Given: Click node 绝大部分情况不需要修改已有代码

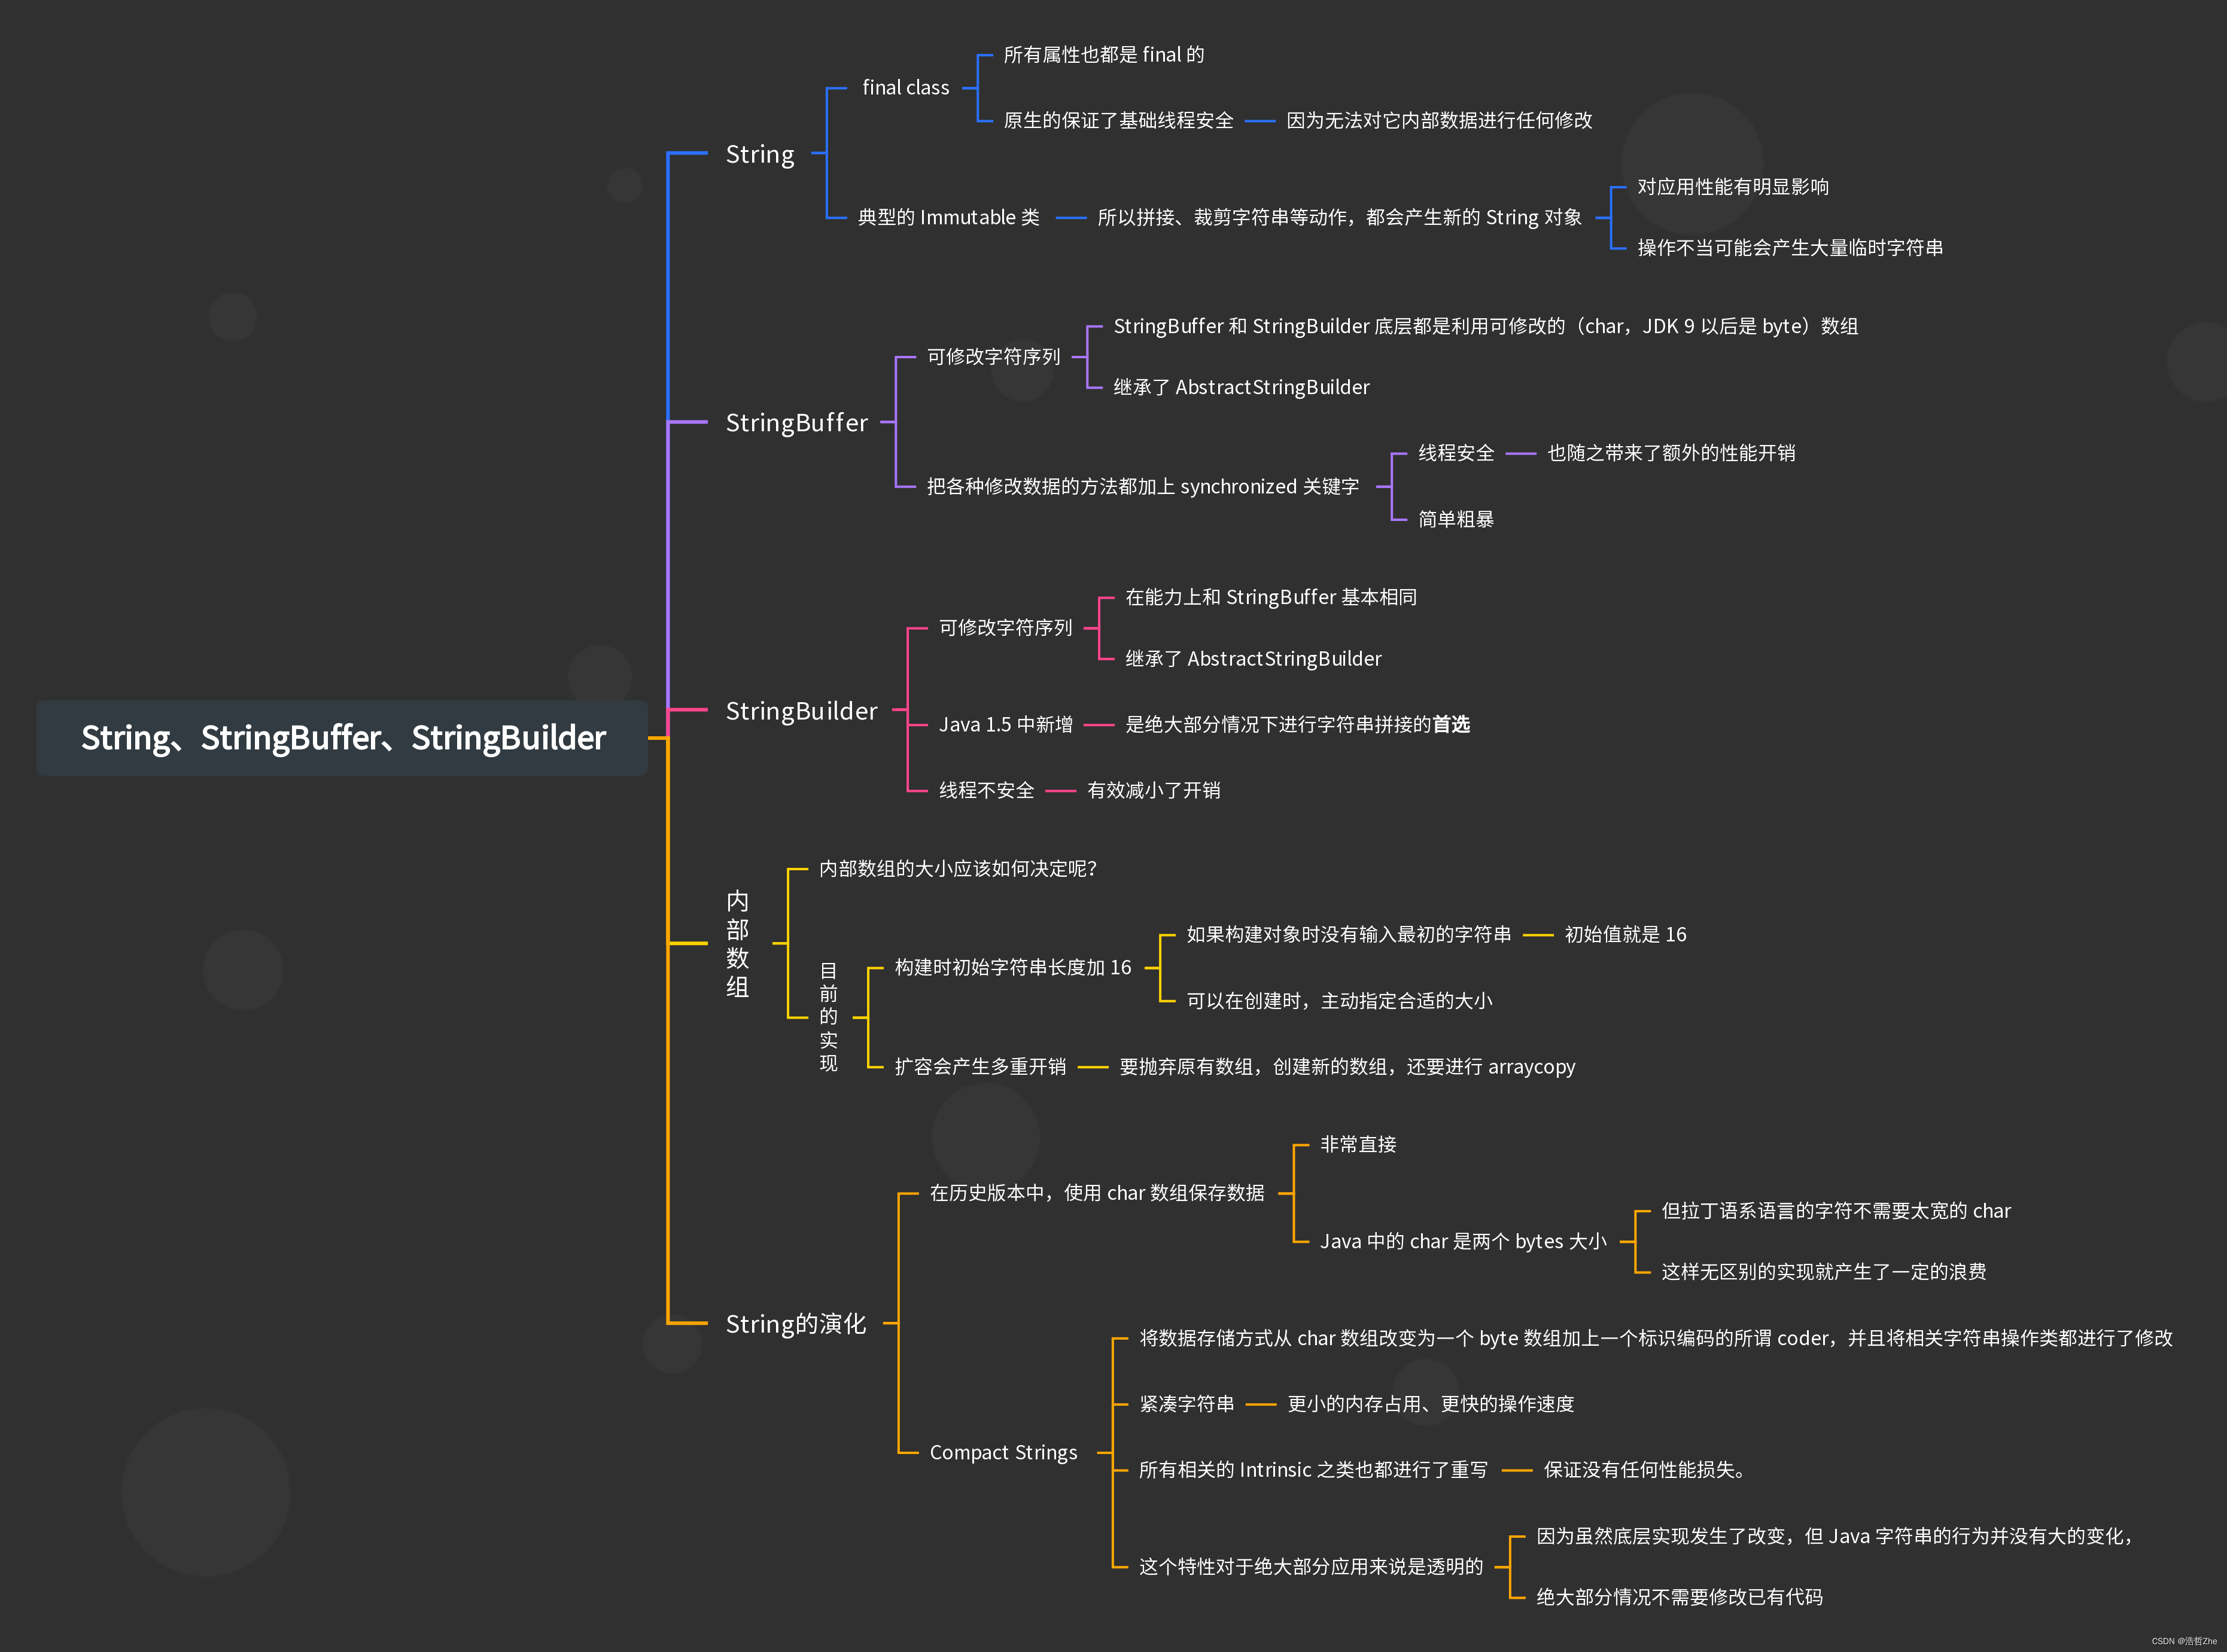Looking at the screenshot, I should [x=1679, y=1597].
